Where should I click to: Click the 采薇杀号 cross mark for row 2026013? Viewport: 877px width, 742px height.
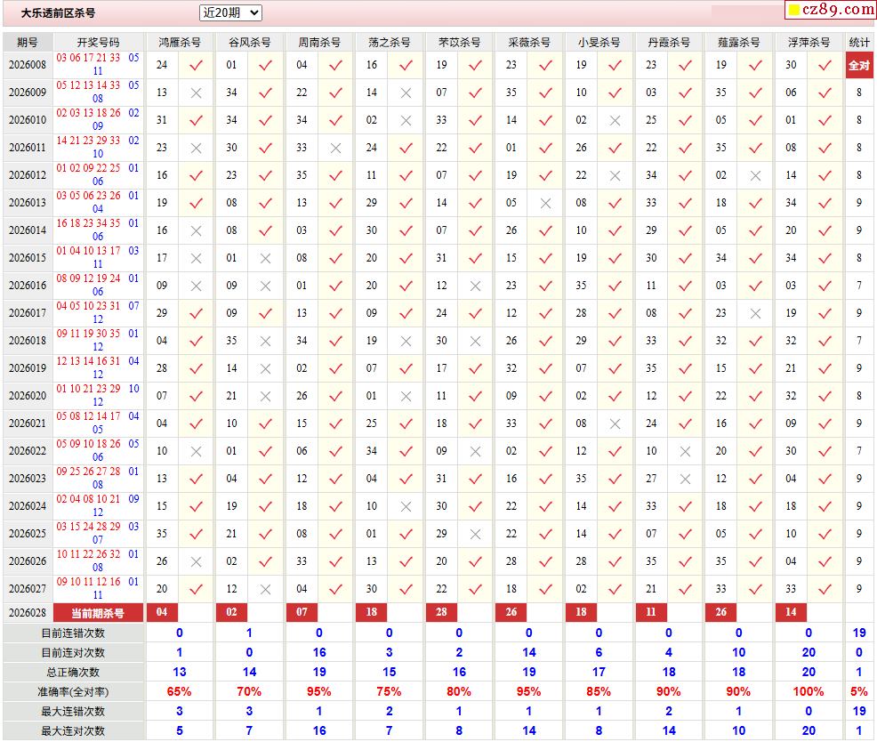click(545, 203)
